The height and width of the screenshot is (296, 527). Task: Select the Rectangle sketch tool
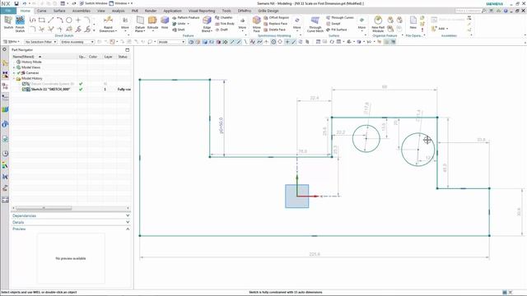click(42, 20)
